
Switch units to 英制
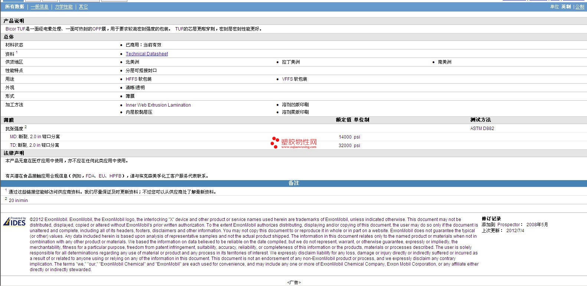click(566, 7)
